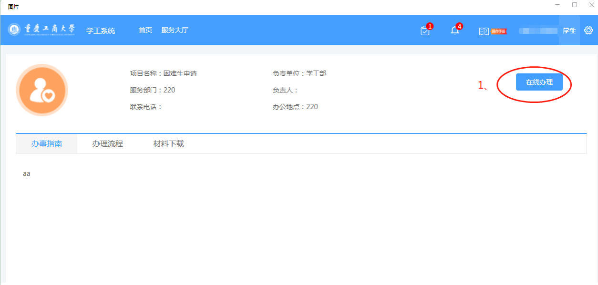Click the orange 困难生申请 project avatar icon
The height and width of the screenshot is (285, 598).
tap(42, 90)
